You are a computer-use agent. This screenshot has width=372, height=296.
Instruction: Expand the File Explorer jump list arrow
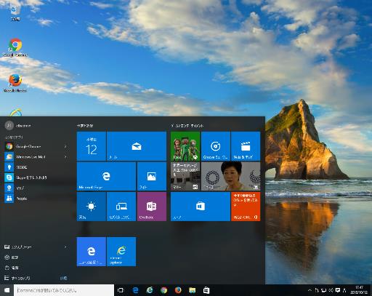[65, 247]
